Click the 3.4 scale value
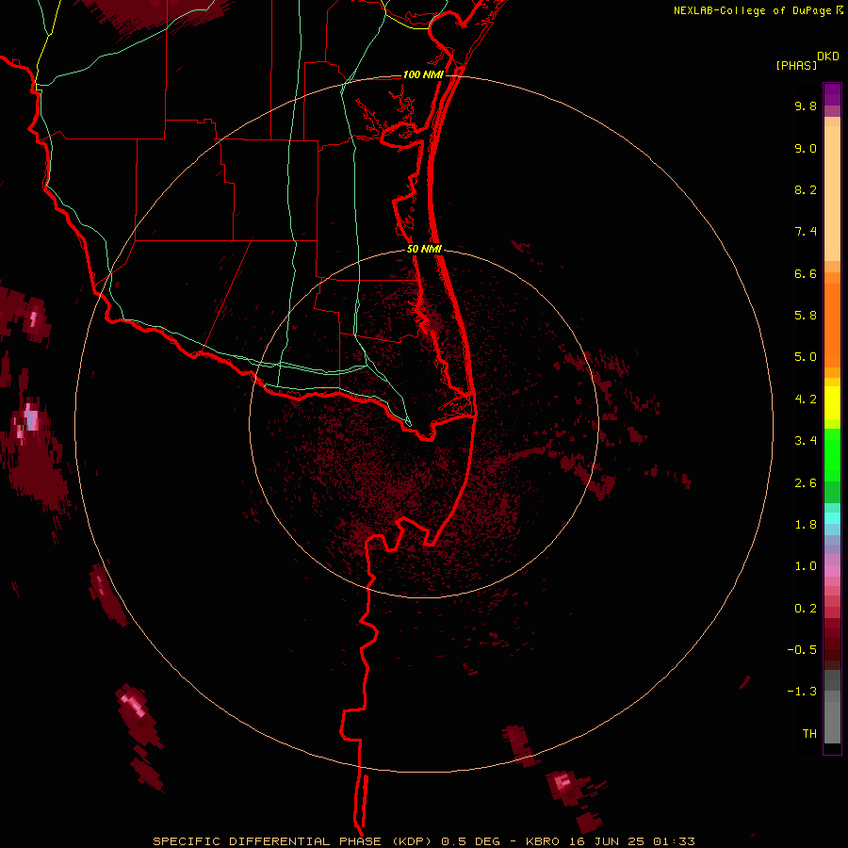The image size is (848, 848). pyautogui.click(x=806, y=441)
